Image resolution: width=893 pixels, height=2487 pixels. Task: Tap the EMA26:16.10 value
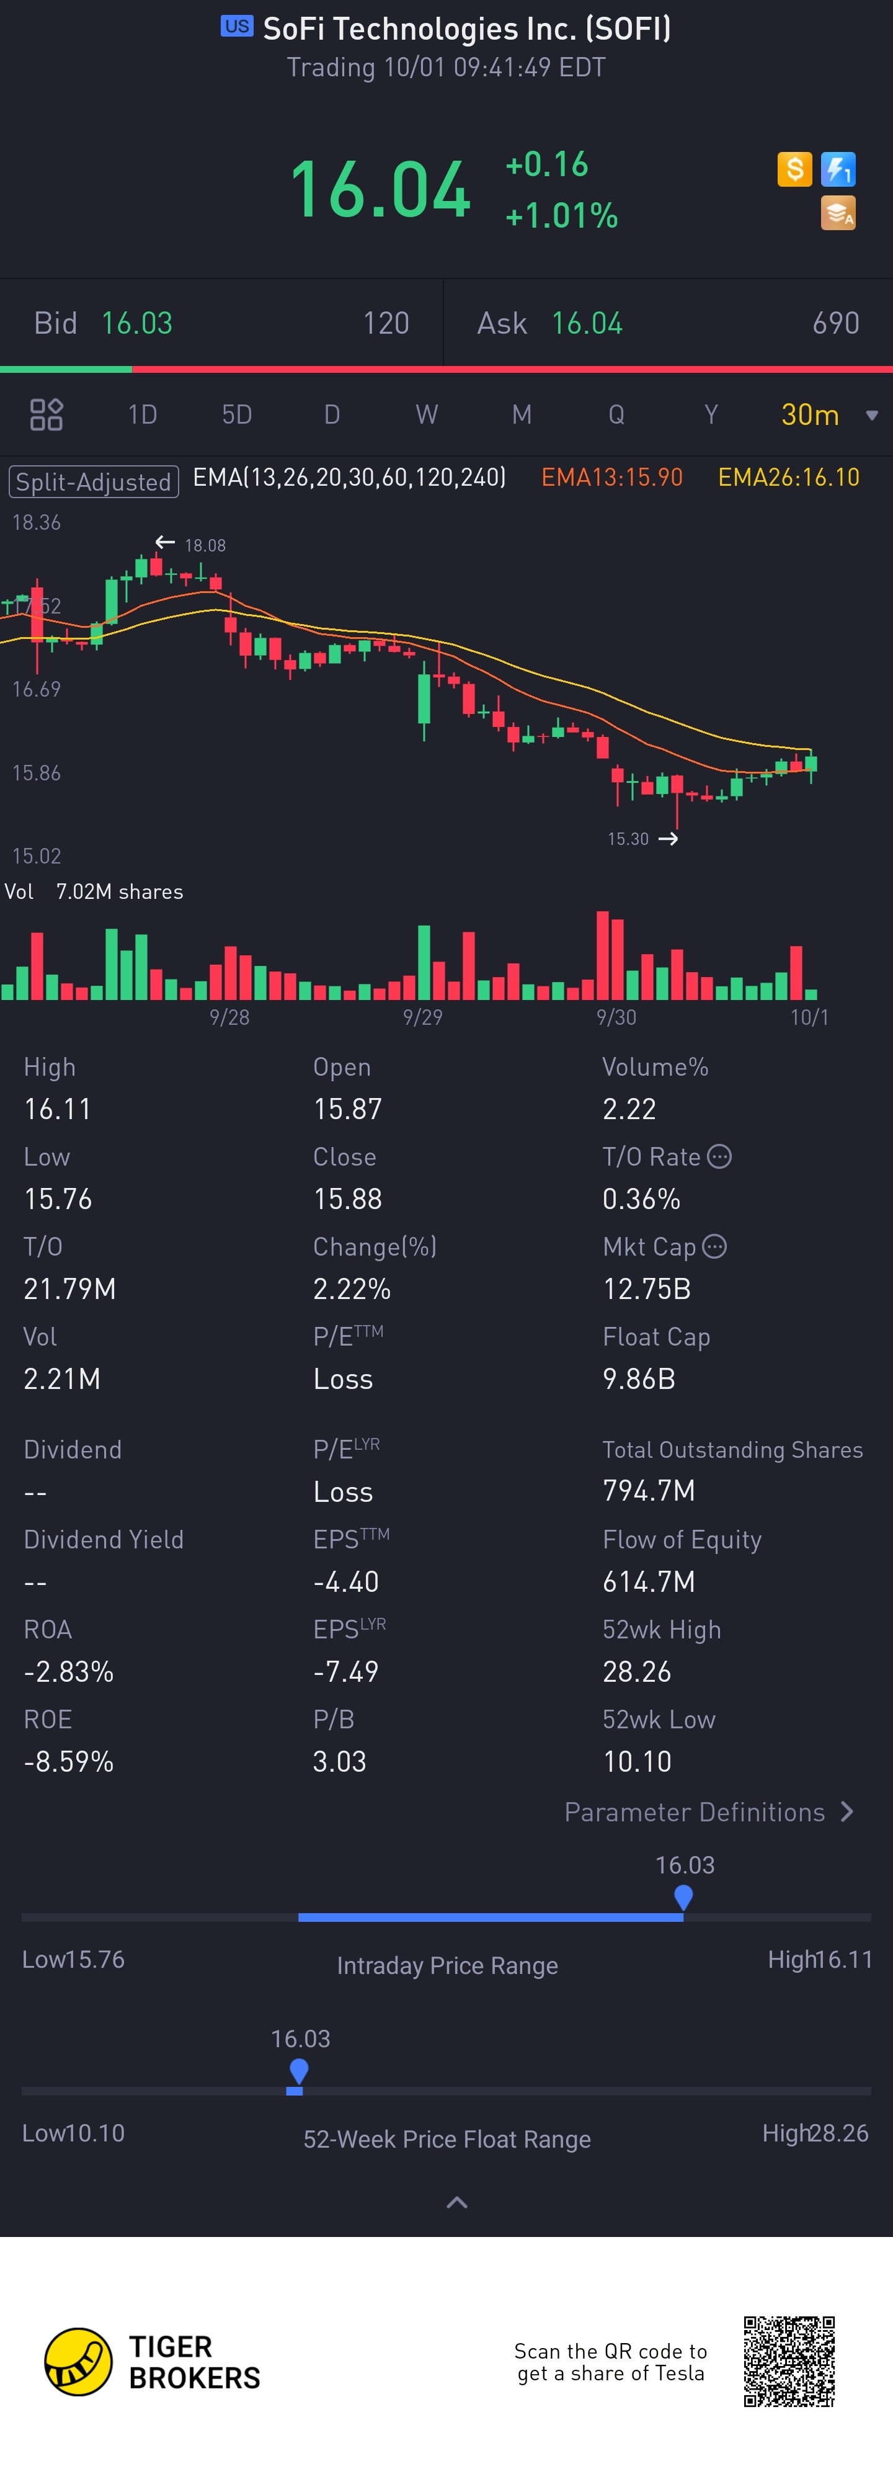click(789, 477)
